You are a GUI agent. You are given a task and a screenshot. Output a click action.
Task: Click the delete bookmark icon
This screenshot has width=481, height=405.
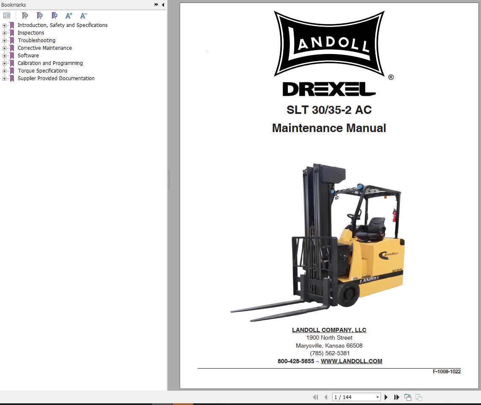pyautogui.click(x=25, y=16)
